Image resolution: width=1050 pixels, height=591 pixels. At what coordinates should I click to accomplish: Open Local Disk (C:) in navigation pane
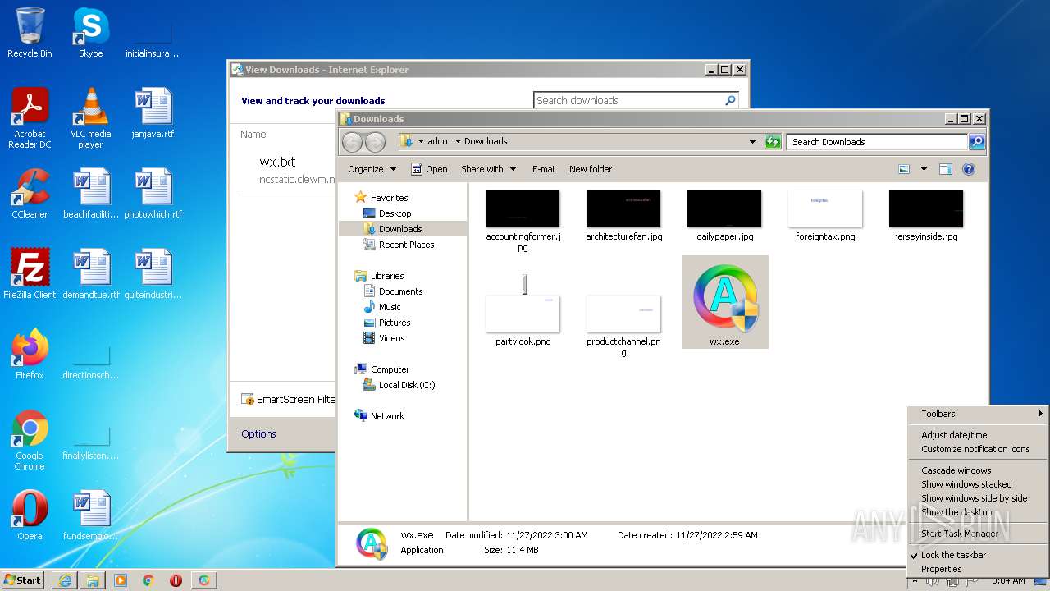[407, 385]
